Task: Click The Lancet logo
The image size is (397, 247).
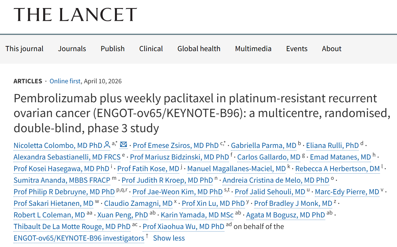Action: coord(75,14)
